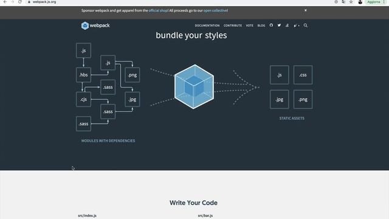389x219 pixels.
Task: Click the .cjs module box
Action: click(83, 99)
